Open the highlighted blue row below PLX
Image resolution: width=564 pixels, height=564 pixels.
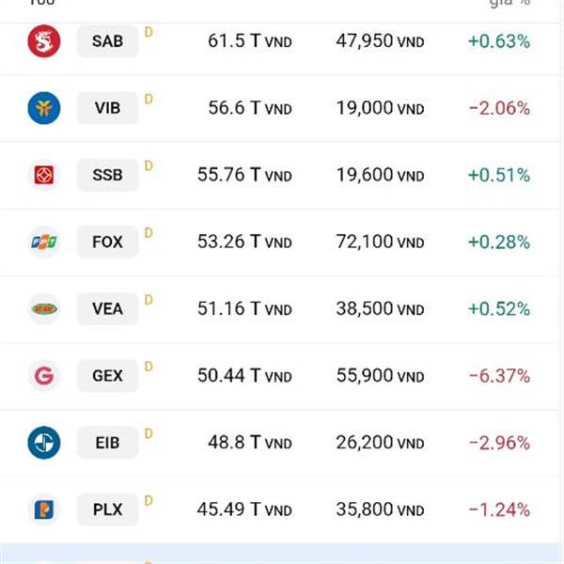click(x=280, y=554)
